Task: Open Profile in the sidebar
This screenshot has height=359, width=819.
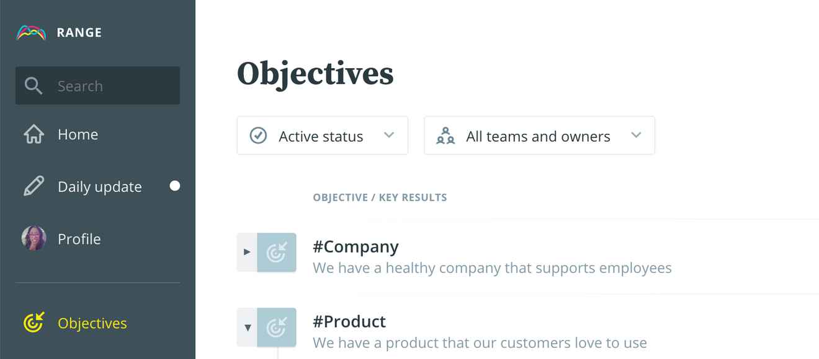Action: (x=79, y=239)
